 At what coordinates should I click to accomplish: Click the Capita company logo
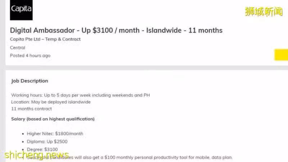[x=21, y=10]
